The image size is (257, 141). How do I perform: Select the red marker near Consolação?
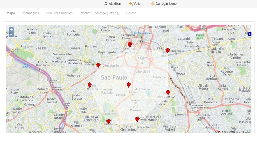(x=98, y=65)
